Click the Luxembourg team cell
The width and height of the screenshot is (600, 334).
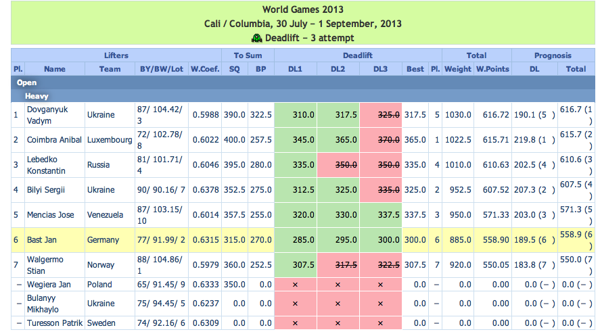click(109, 140)
